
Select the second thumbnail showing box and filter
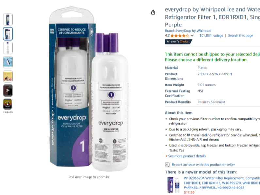(8, 34)
